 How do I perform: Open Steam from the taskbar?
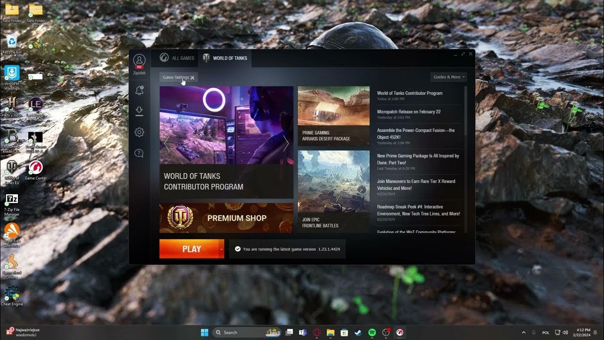(358, 332)
